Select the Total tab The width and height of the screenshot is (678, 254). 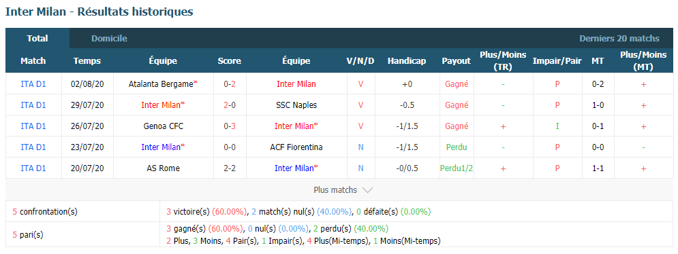(37, 39)
